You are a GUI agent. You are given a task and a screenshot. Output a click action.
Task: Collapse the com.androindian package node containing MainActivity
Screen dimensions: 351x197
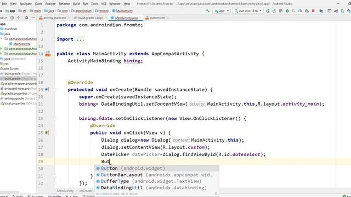pos(1,39)
